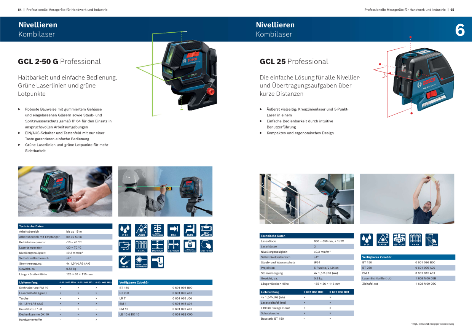Click page number 65
This screenshot has width=472, height=333.
[x=452, y=10]
